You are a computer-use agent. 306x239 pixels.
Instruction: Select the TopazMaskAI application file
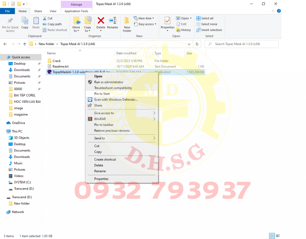[x=126, y=72]
